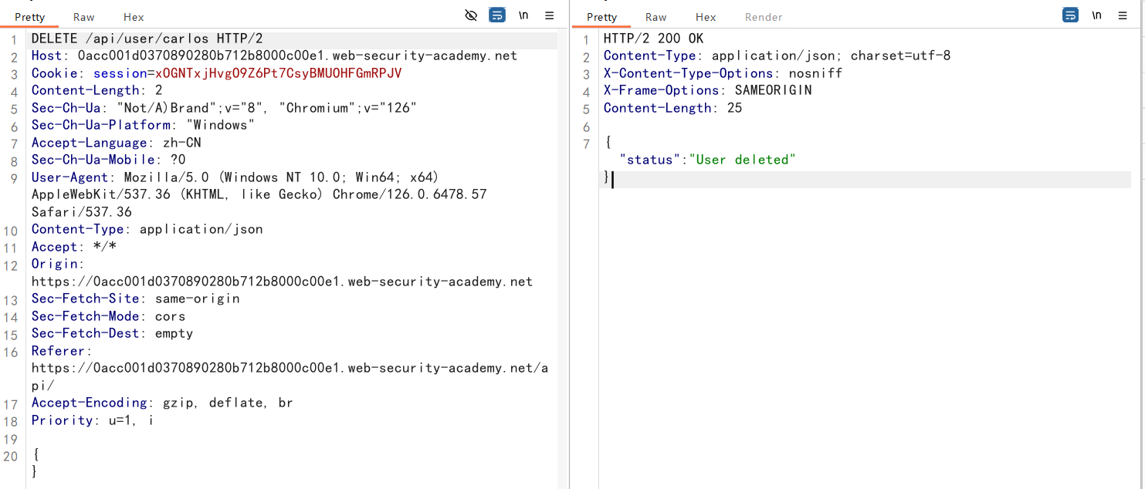Switch request view to Hex tab
This screenshot has width=1145, height=489.
(134, 17)
